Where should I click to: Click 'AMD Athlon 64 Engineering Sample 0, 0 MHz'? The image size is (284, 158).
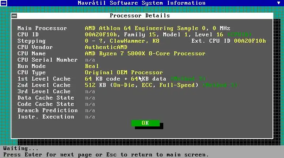[x=157, y=28]
